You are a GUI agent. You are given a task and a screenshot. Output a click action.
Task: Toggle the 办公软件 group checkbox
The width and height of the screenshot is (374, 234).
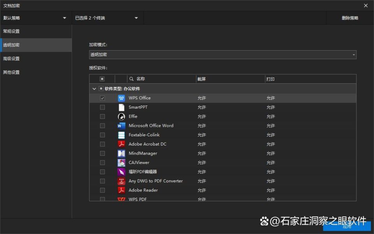(x=101, y=89)
